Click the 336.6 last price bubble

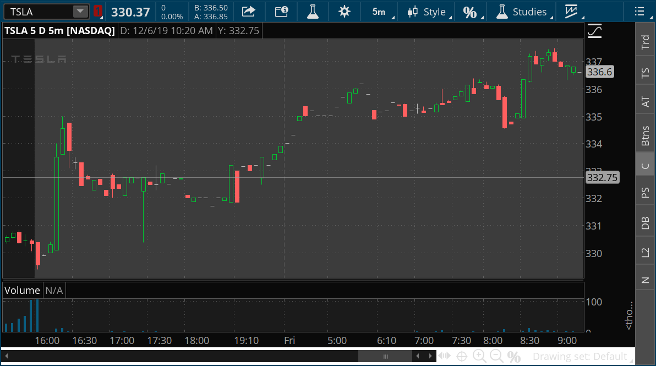pyautogui.click(x=599, y=72)
